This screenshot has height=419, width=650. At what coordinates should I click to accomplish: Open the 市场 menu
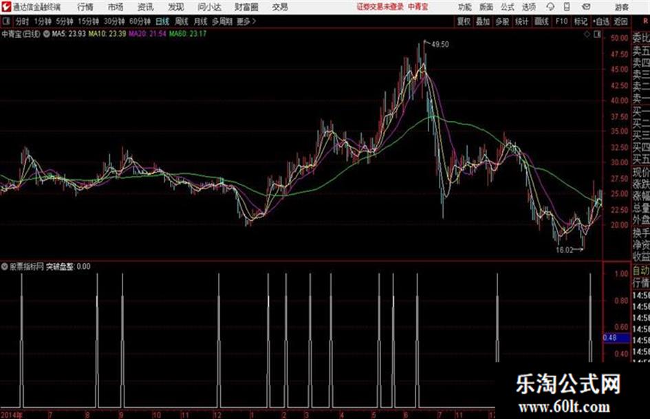[x=116, y=7]
